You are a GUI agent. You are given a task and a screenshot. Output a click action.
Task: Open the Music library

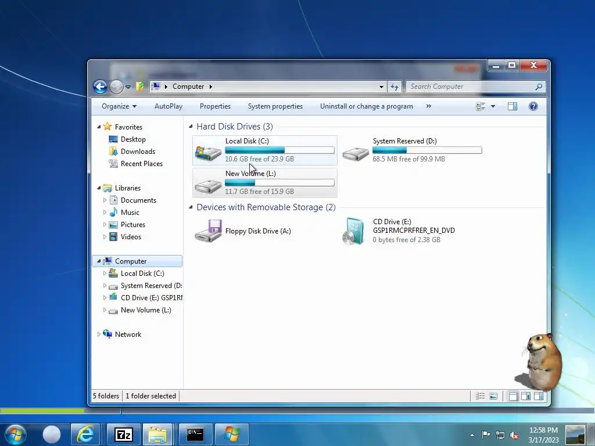point(130,213)
